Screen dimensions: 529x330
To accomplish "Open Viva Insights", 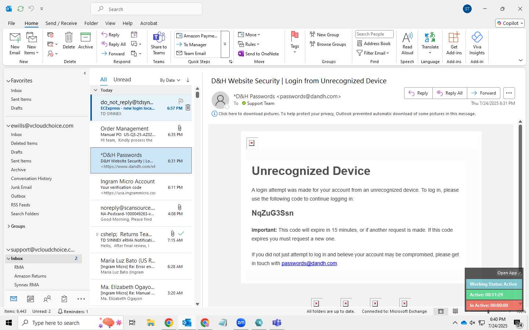I will click(477, 43).
